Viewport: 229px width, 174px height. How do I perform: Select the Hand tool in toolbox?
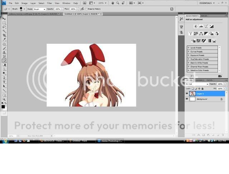4,95
